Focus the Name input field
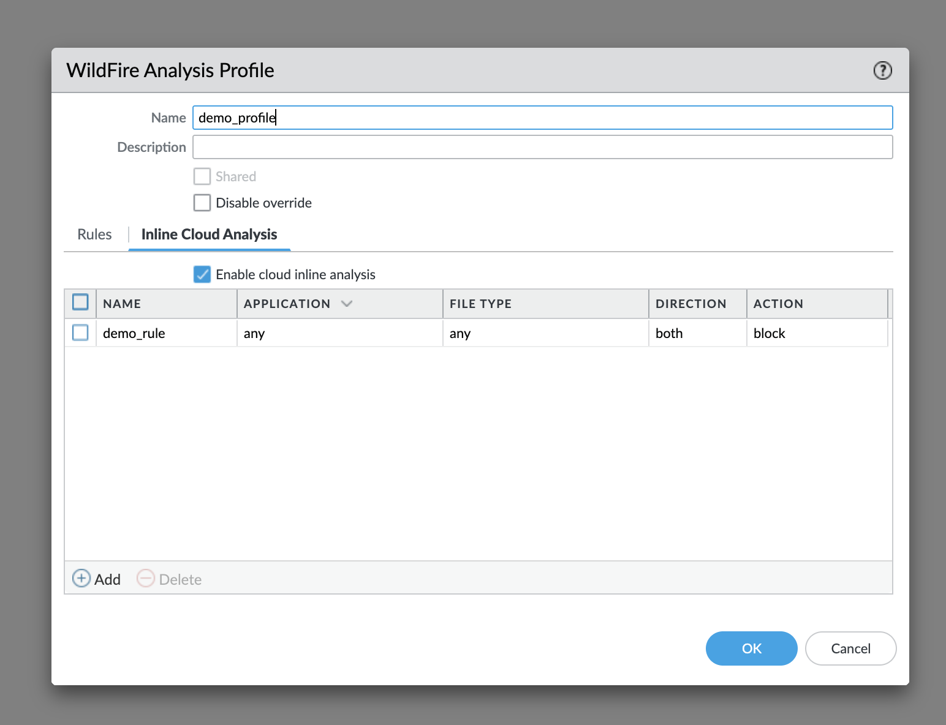The height and width of the screenshot is (725, 946). pyautogui.click(x=542, y=118)
